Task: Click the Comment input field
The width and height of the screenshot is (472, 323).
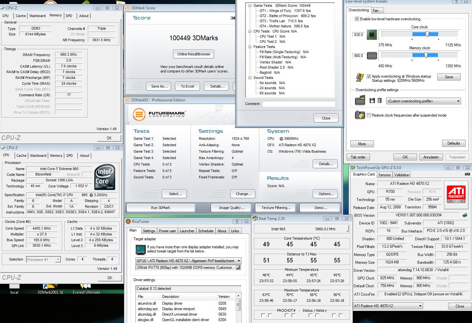Action: click(x=299, y=104)
